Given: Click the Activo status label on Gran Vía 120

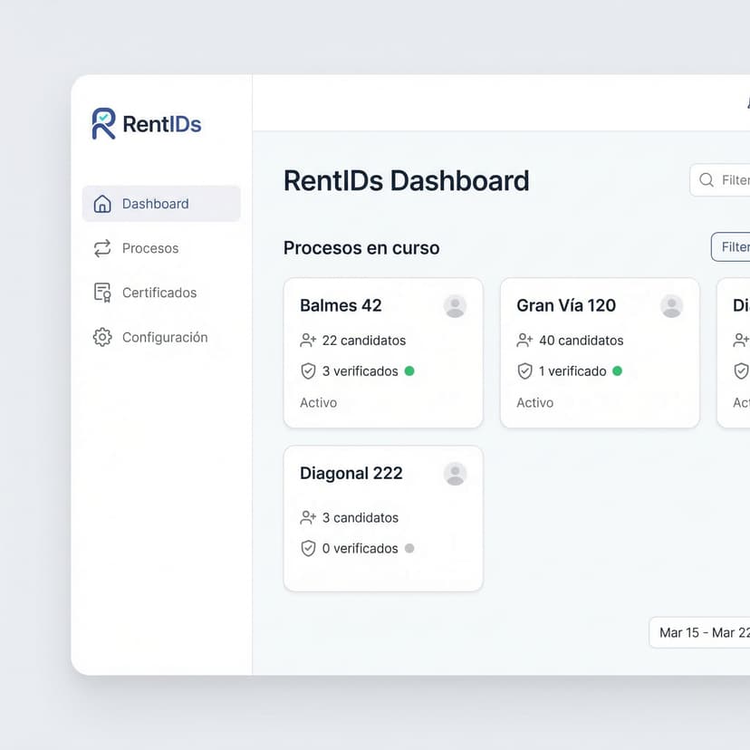Looking at the screenshot, I should click(x=534, y=402).
